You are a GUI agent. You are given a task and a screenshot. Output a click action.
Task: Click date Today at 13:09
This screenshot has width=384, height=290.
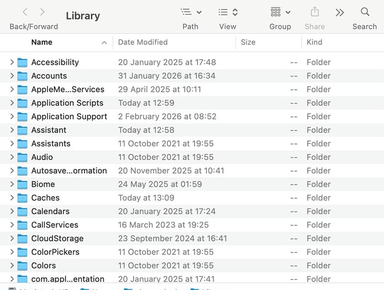146,198
